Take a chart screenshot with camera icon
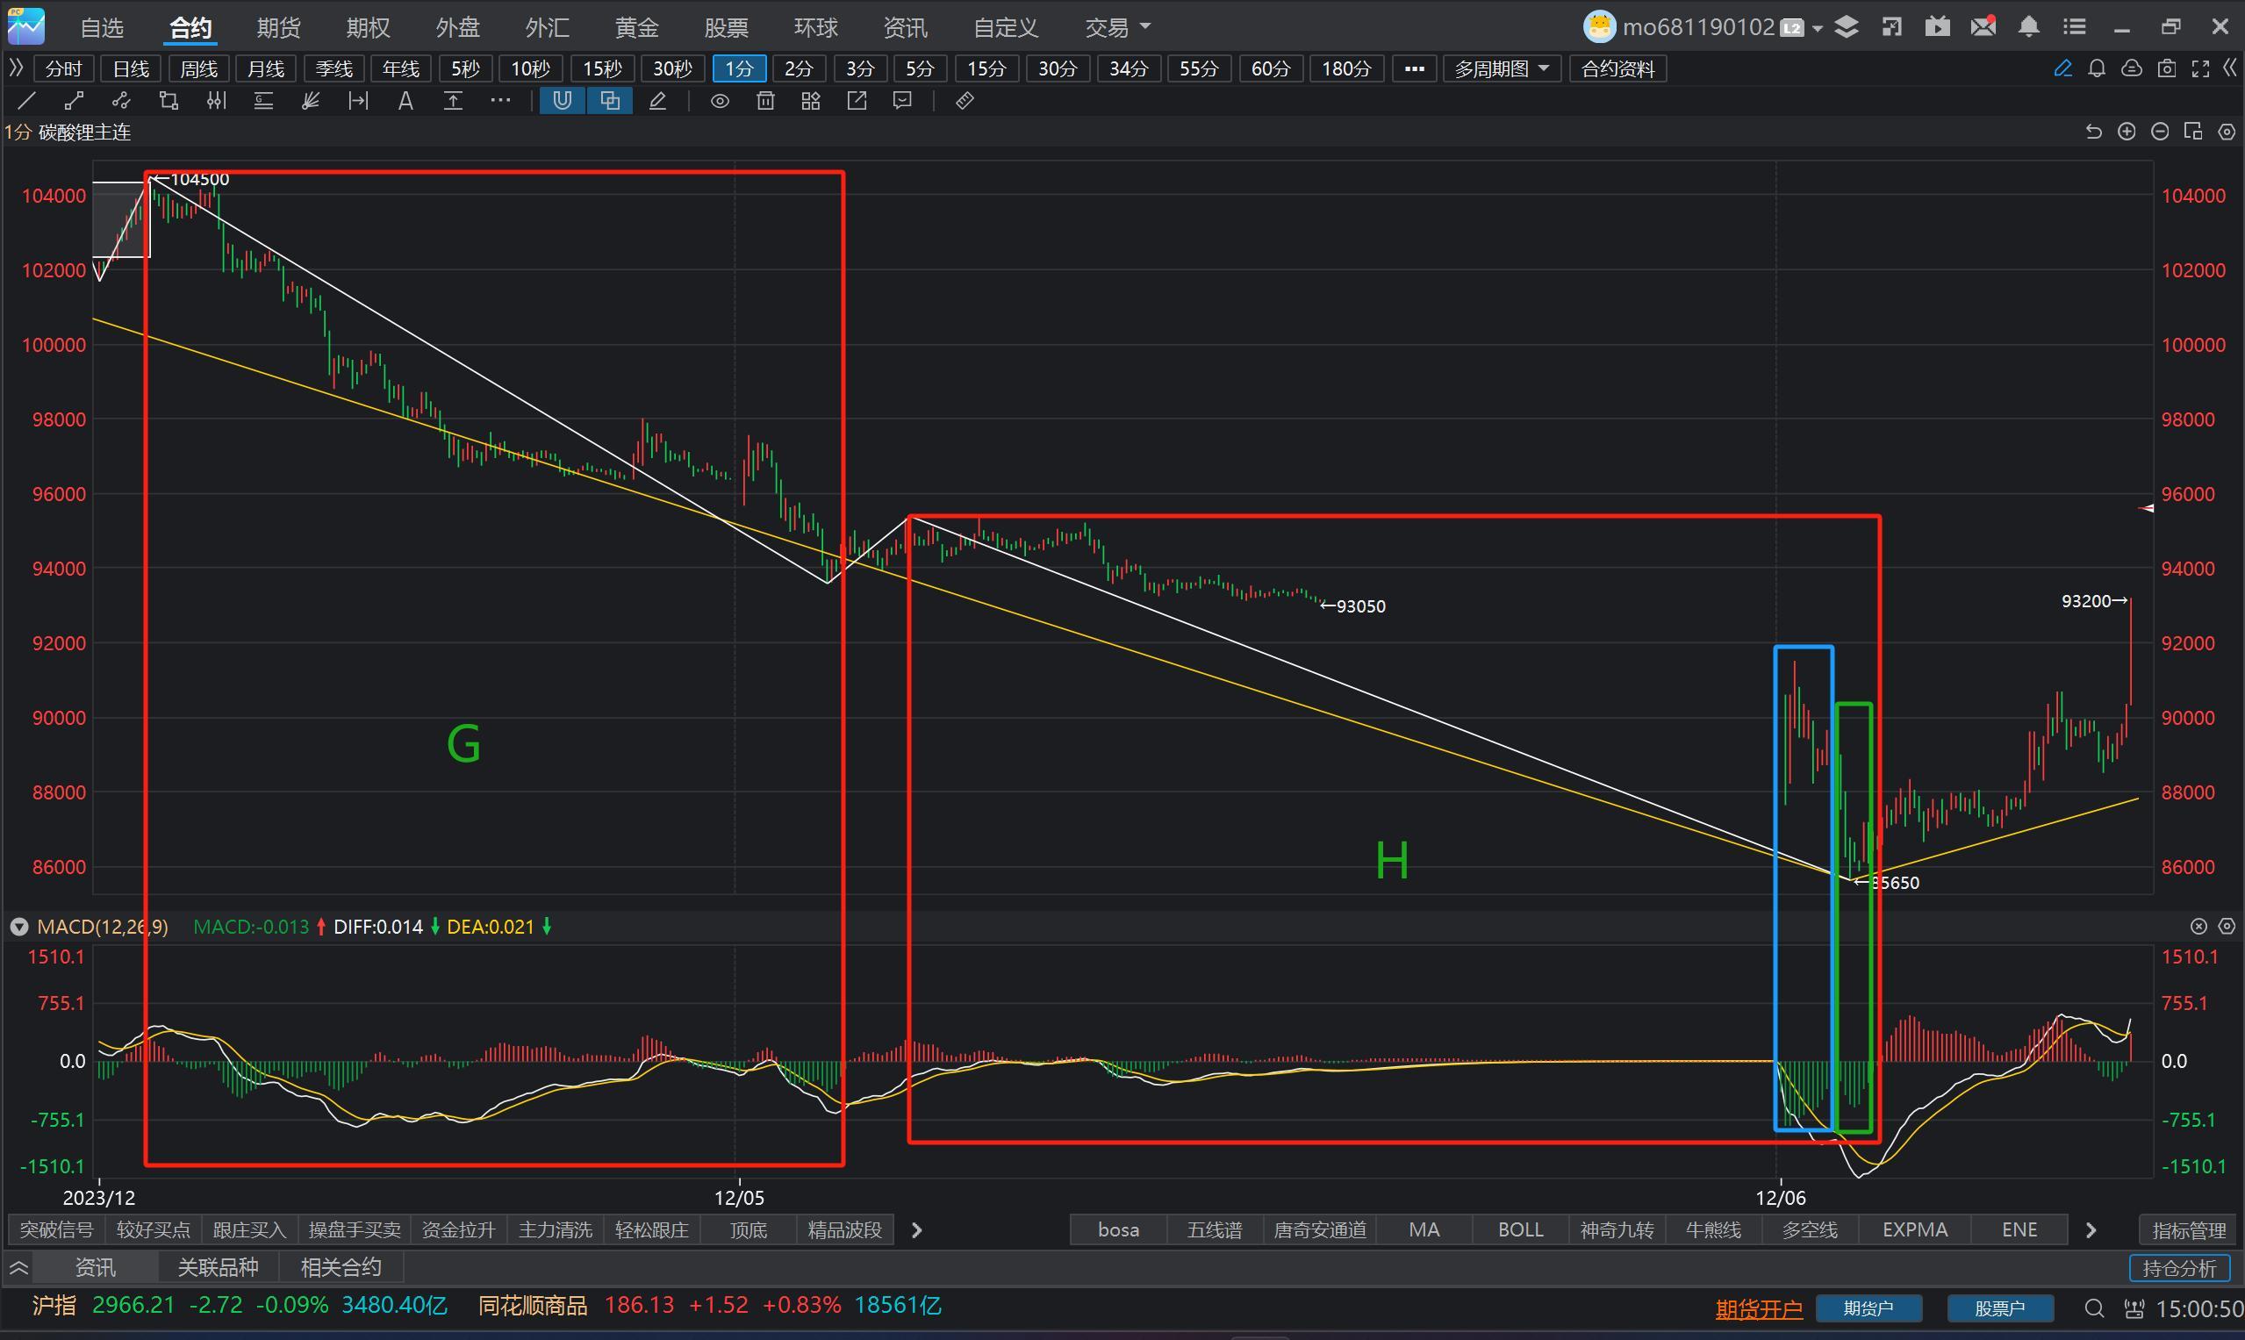2245x1340 pixels. point(2166,68)
